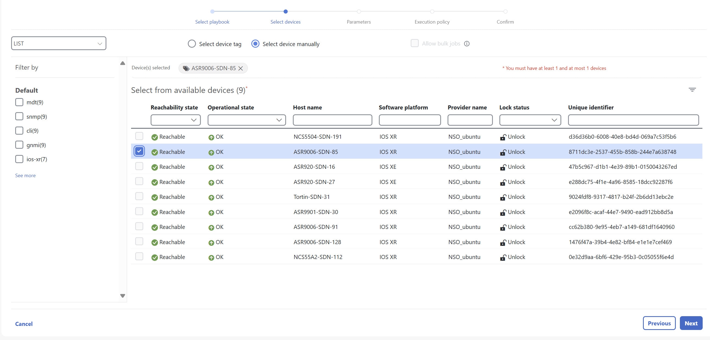Enable the snmp(9) filter checkbox

(x=19, y=116)
